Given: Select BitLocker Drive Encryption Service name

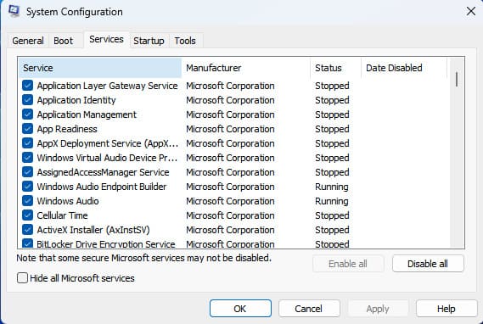Looking at the screenshot, I should (x=106, y=244).
